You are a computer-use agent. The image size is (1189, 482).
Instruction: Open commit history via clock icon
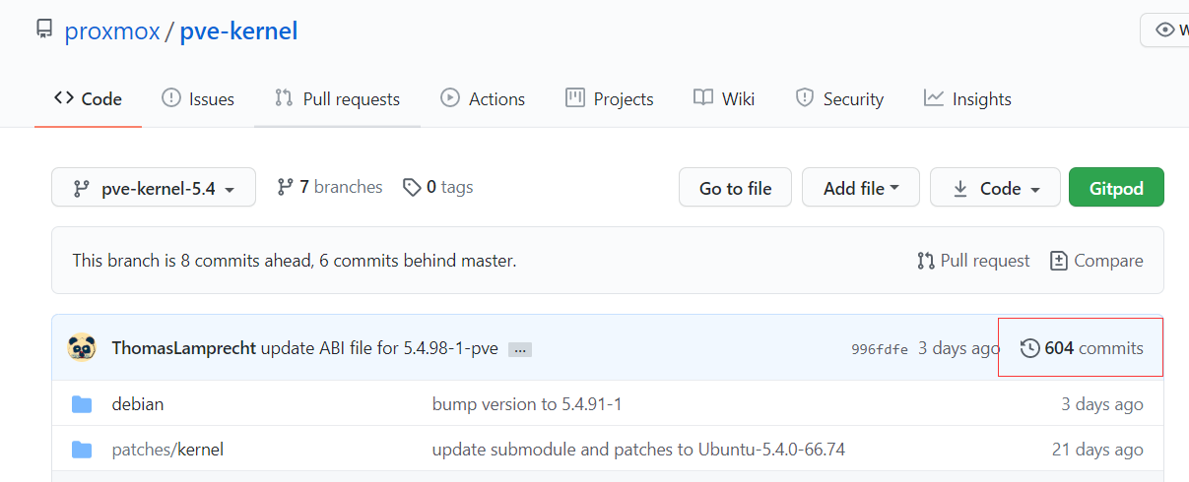point(1029,348)
